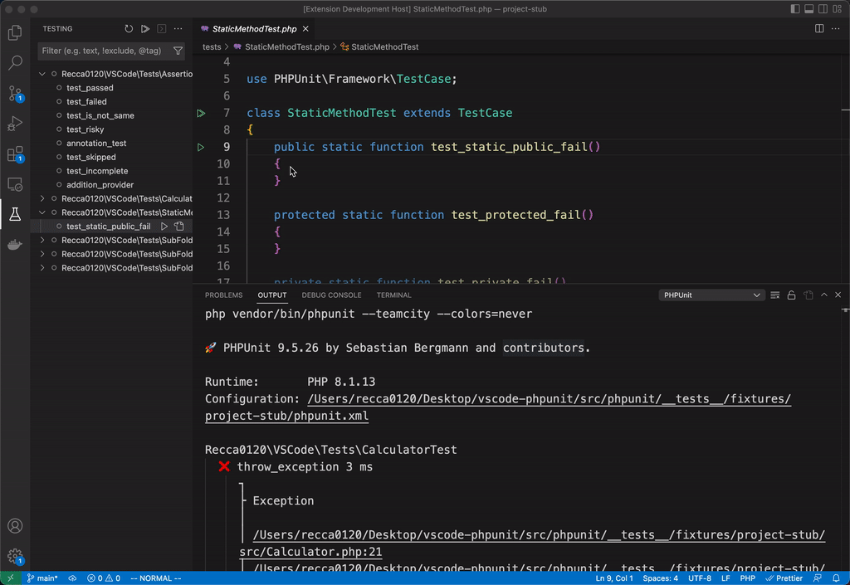Open the Docker view

coord(15,245)
